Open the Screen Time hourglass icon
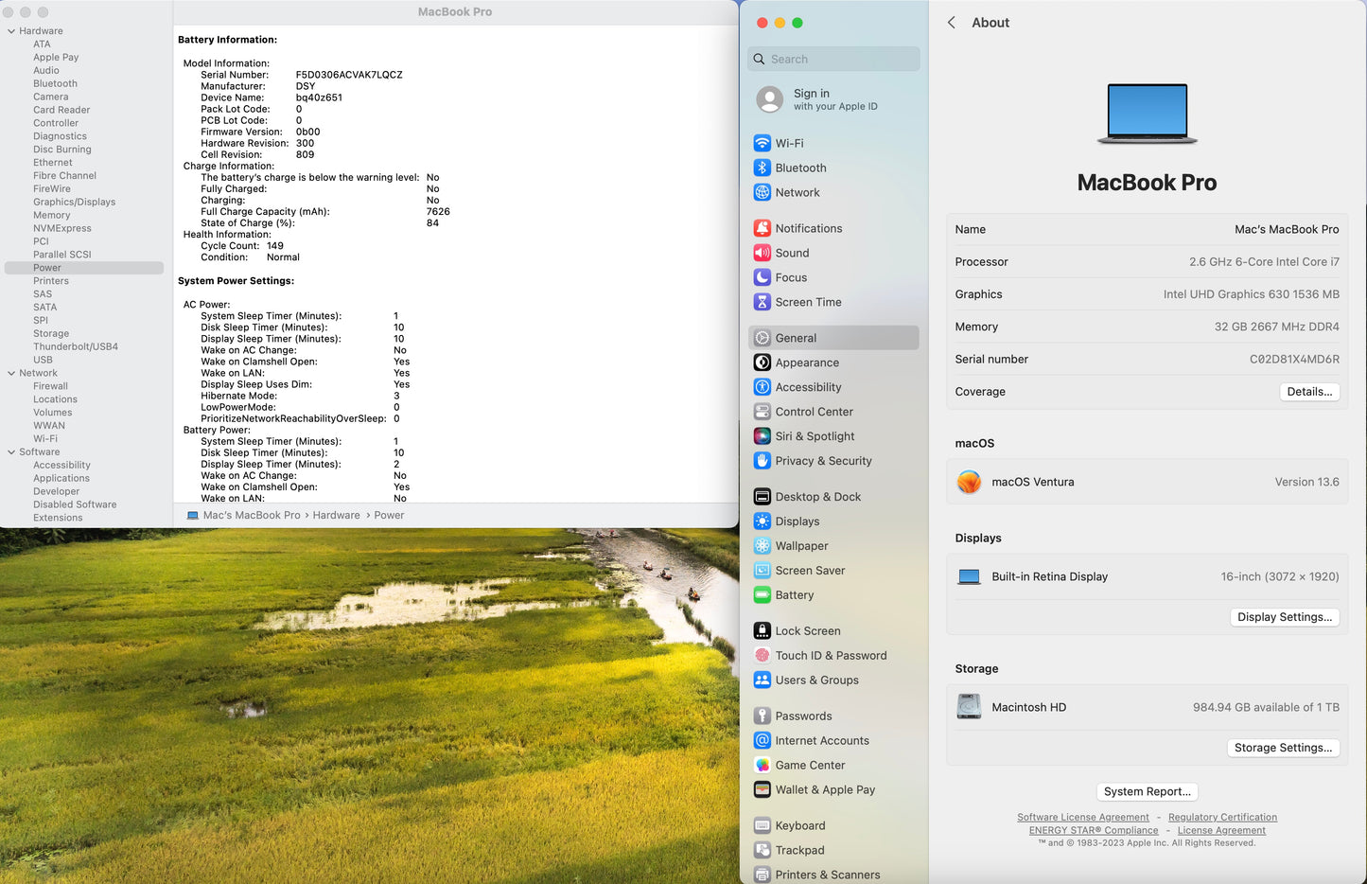This screenshot has width=1367, height=884. (762, 302)
